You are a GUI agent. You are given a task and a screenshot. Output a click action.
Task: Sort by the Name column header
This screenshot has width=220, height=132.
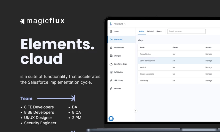coord(142,47)
